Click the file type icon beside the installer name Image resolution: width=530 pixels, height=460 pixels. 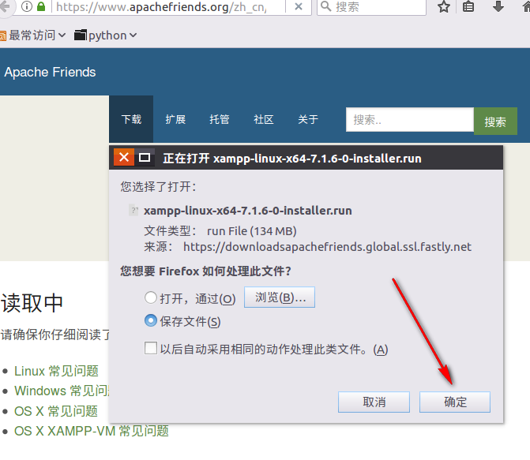pos(133,210)
